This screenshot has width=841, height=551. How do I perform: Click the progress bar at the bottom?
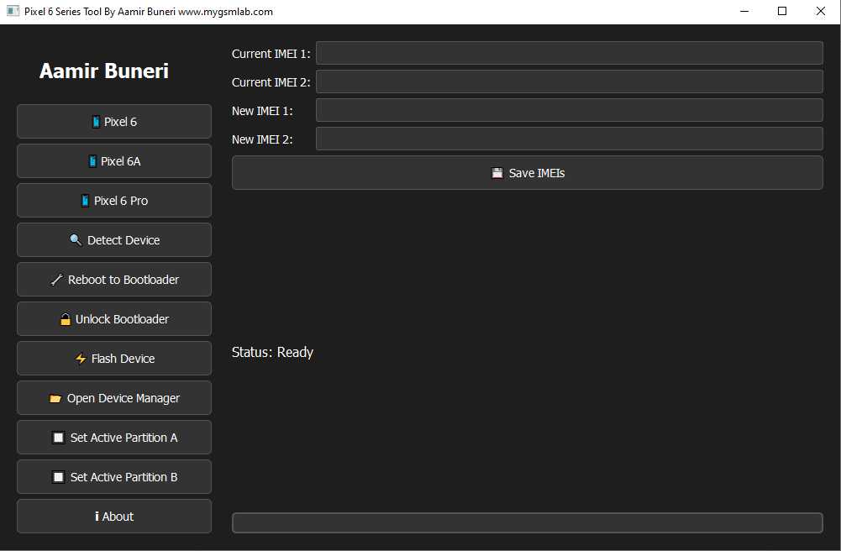[527, 522]
